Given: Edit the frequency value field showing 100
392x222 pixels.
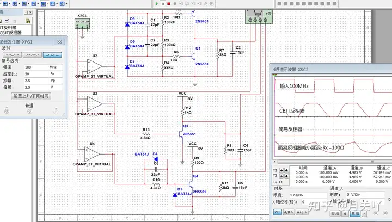Looking at the screenshot, I should coord(36,67).
